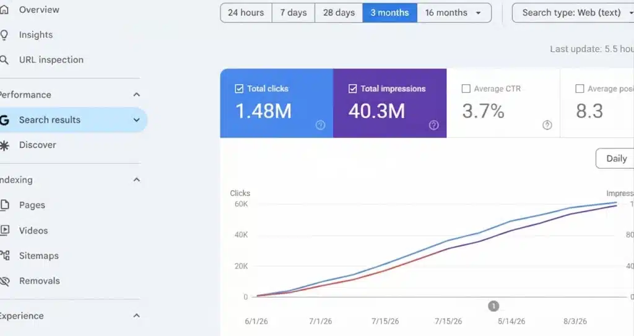Click the Videos play icon
The width and height of the screenshot is (634, 336).
[x=4, y=230]
